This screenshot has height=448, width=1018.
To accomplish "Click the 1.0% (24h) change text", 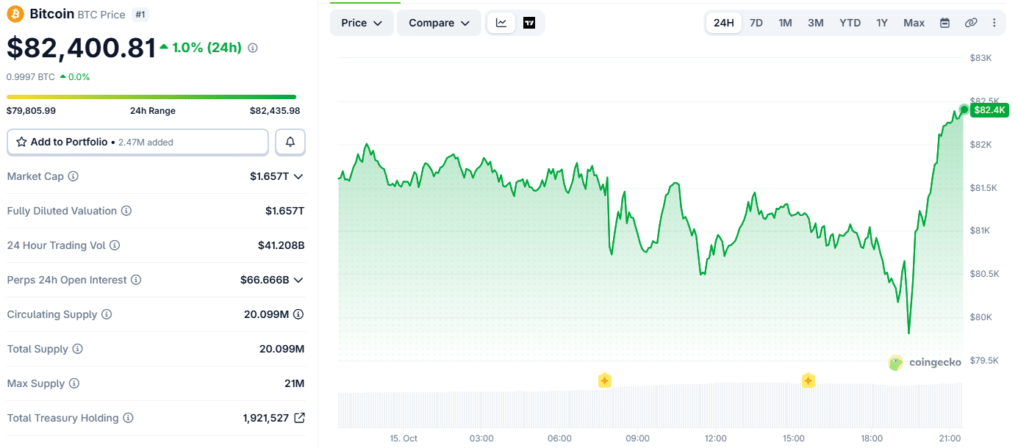I will 207,48.
